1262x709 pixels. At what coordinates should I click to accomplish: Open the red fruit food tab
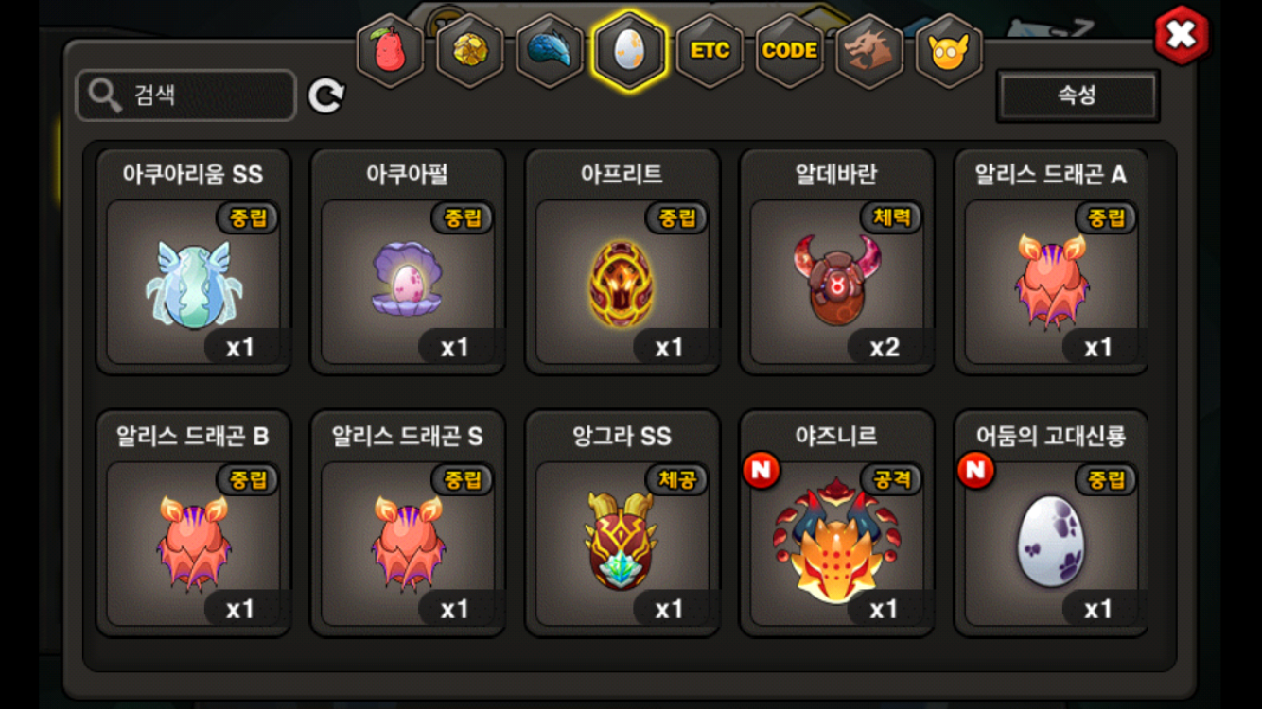[390, 51]
